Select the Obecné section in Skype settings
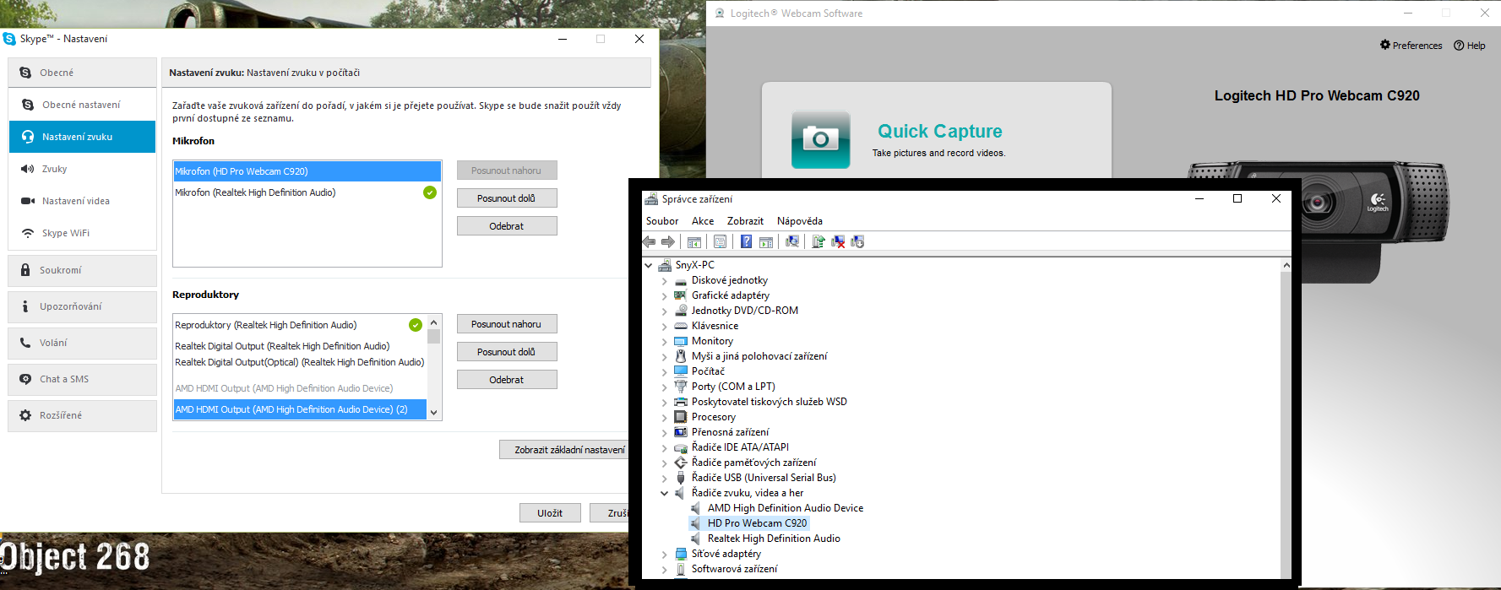Image resolution: width=1501 pixels, height=590 pixels. [82, 73]
